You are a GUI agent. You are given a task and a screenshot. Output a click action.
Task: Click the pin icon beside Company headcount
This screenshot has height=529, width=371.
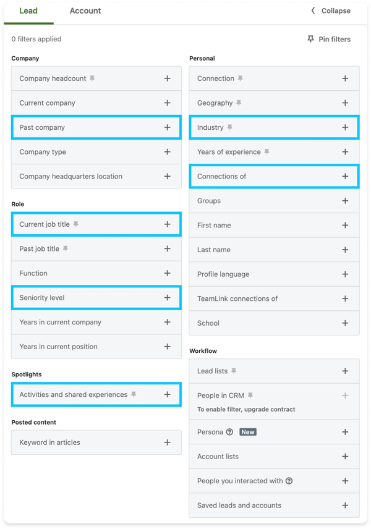click(x=92, y=78)
